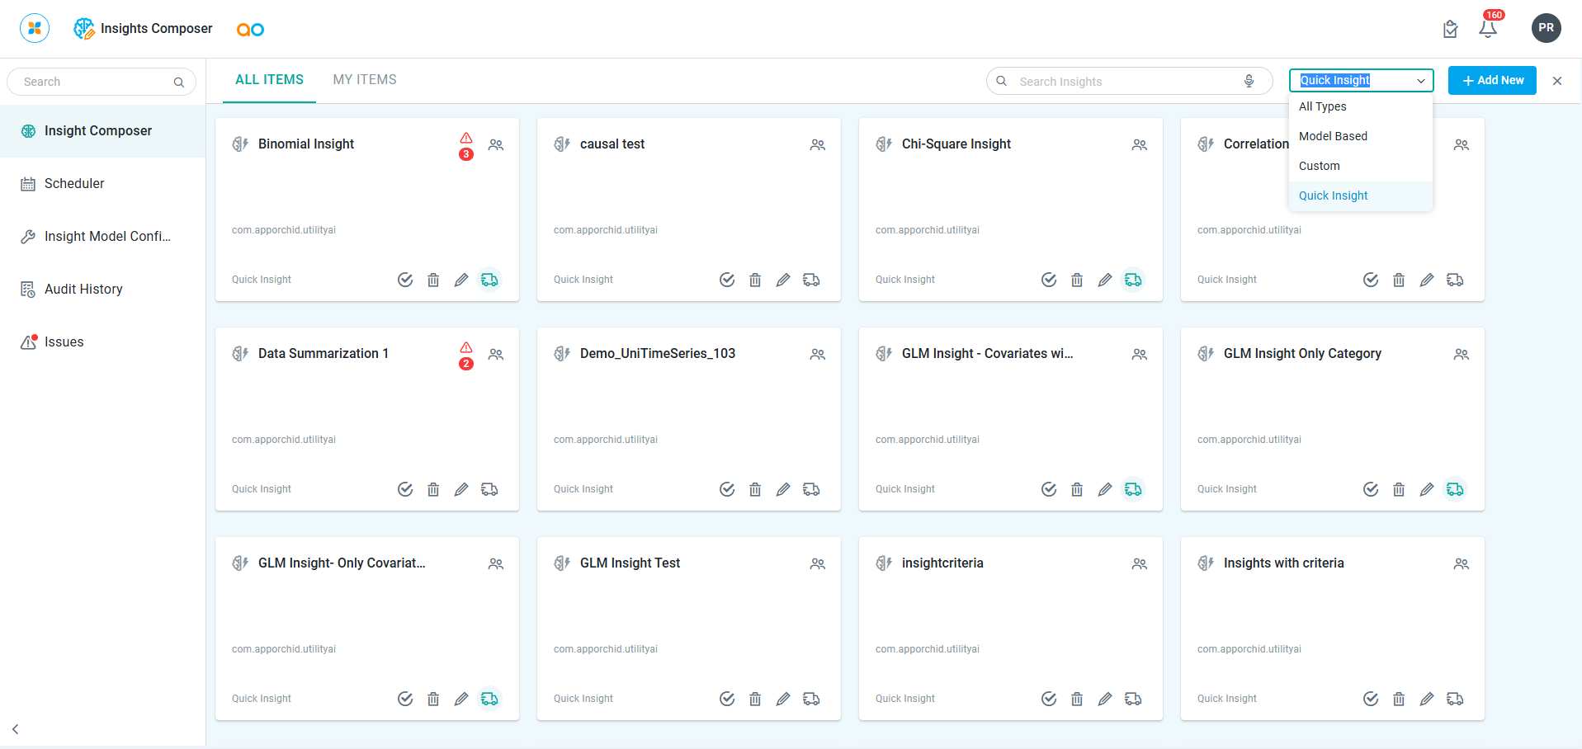Viewport: 1582px width, 749px height.
Task: Click the Add New button
Action: pos(1492,81)
